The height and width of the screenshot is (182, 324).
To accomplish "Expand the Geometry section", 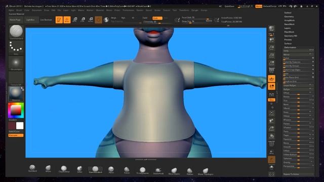I will click(289, 17).
